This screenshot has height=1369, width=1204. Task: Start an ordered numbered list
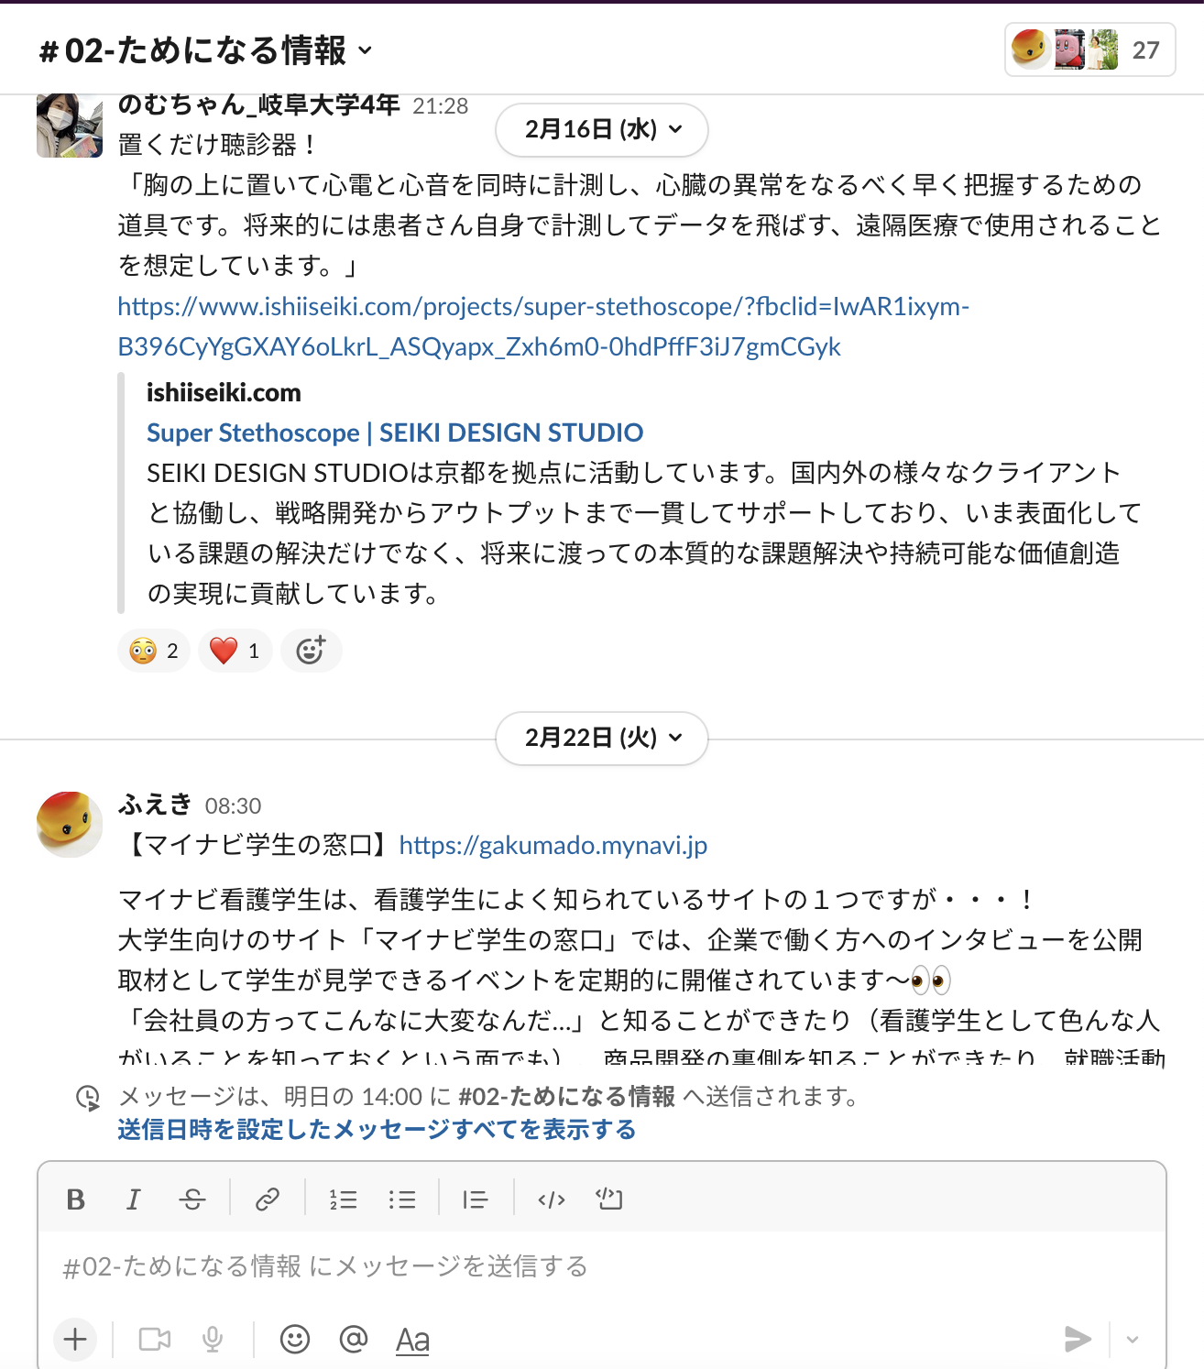[x=344, y=1199]
